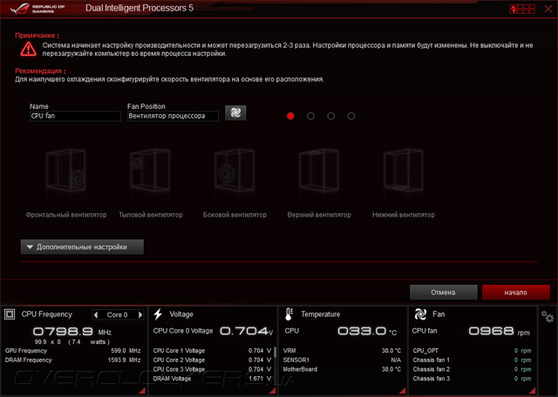
Task: Click the Chassis fan 2 row
Action: [x=472, y=369]
